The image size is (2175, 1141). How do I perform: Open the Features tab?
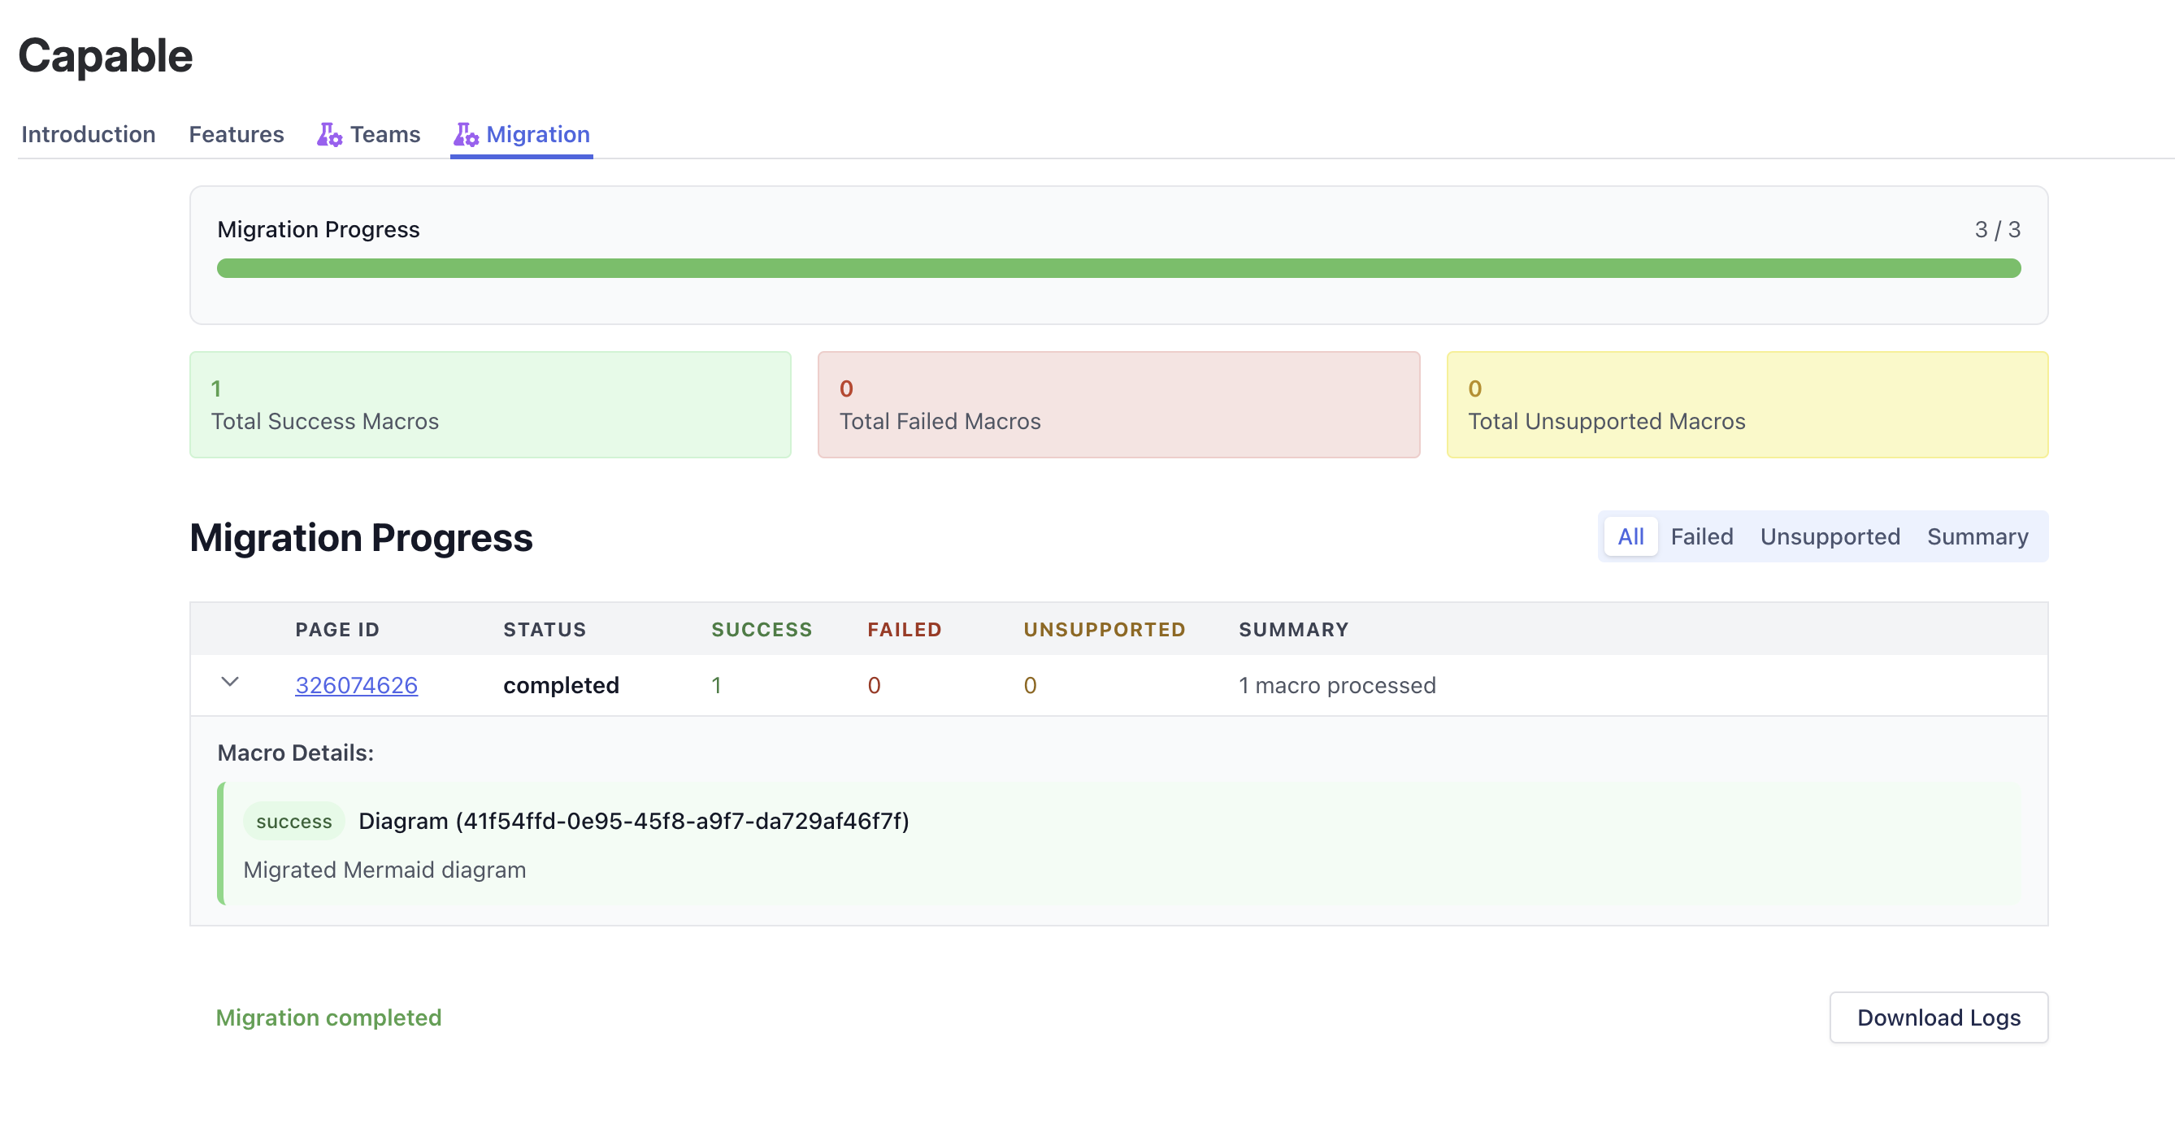tap(237, 134)
